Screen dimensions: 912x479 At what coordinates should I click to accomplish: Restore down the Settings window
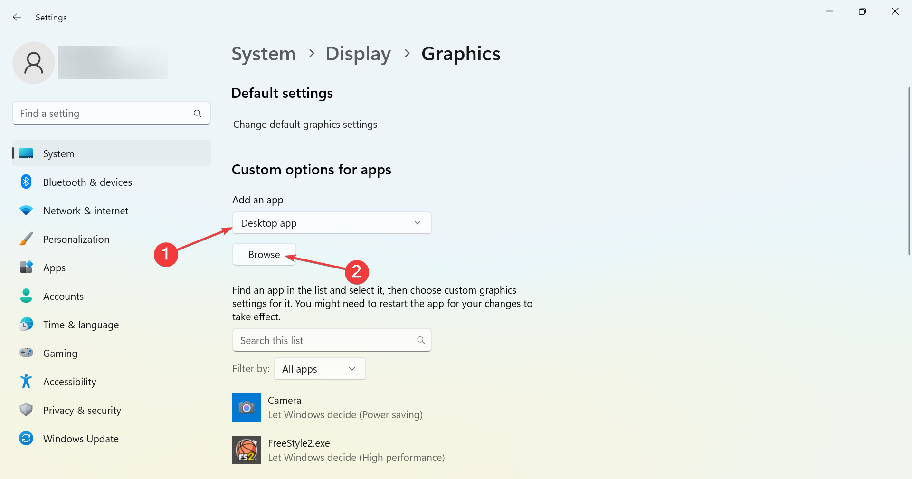pyautogui.click(x=862, y=11)
